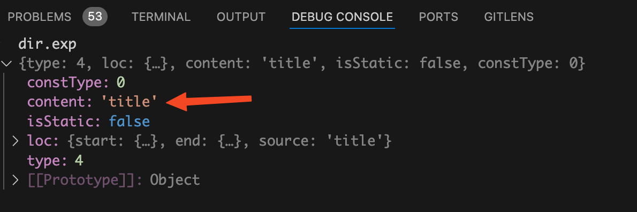Select the object summary line starting with {type: 4
Image resolution: width=637 pixels, height=212 pixels.
[302, 63]
